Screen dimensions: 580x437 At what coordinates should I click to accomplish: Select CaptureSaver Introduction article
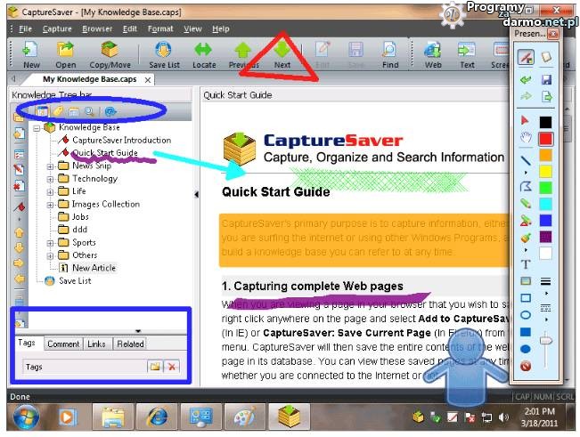[120, 140]
